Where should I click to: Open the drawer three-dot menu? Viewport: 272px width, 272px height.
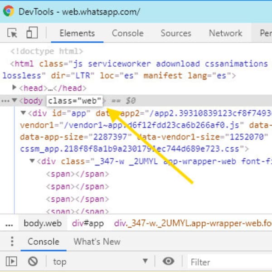tap(12, 241)
